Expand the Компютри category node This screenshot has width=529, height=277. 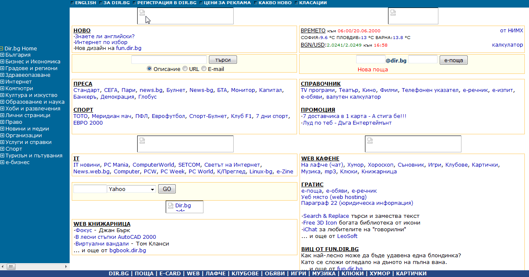tap(2, 89)
